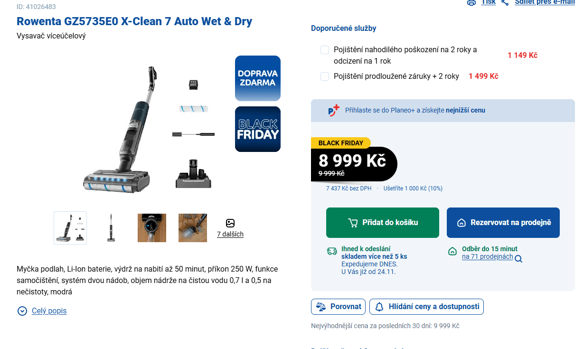Click the Doprava zdarma badge
Viewport: 584px width, 349px height.
[257, 78]
